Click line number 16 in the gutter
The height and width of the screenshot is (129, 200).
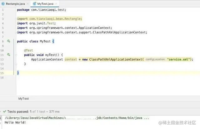click(2, 78)
